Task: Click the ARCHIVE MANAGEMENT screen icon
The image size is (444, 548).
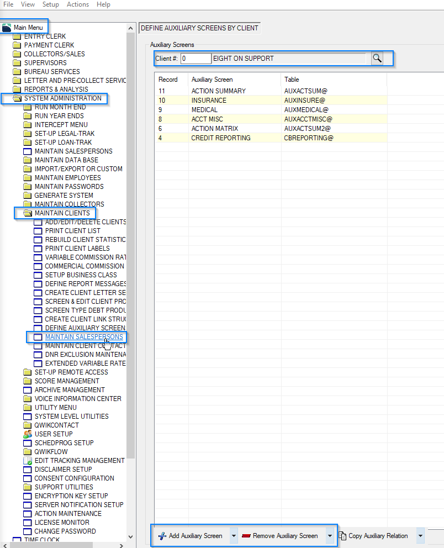Action: [27, 390]
